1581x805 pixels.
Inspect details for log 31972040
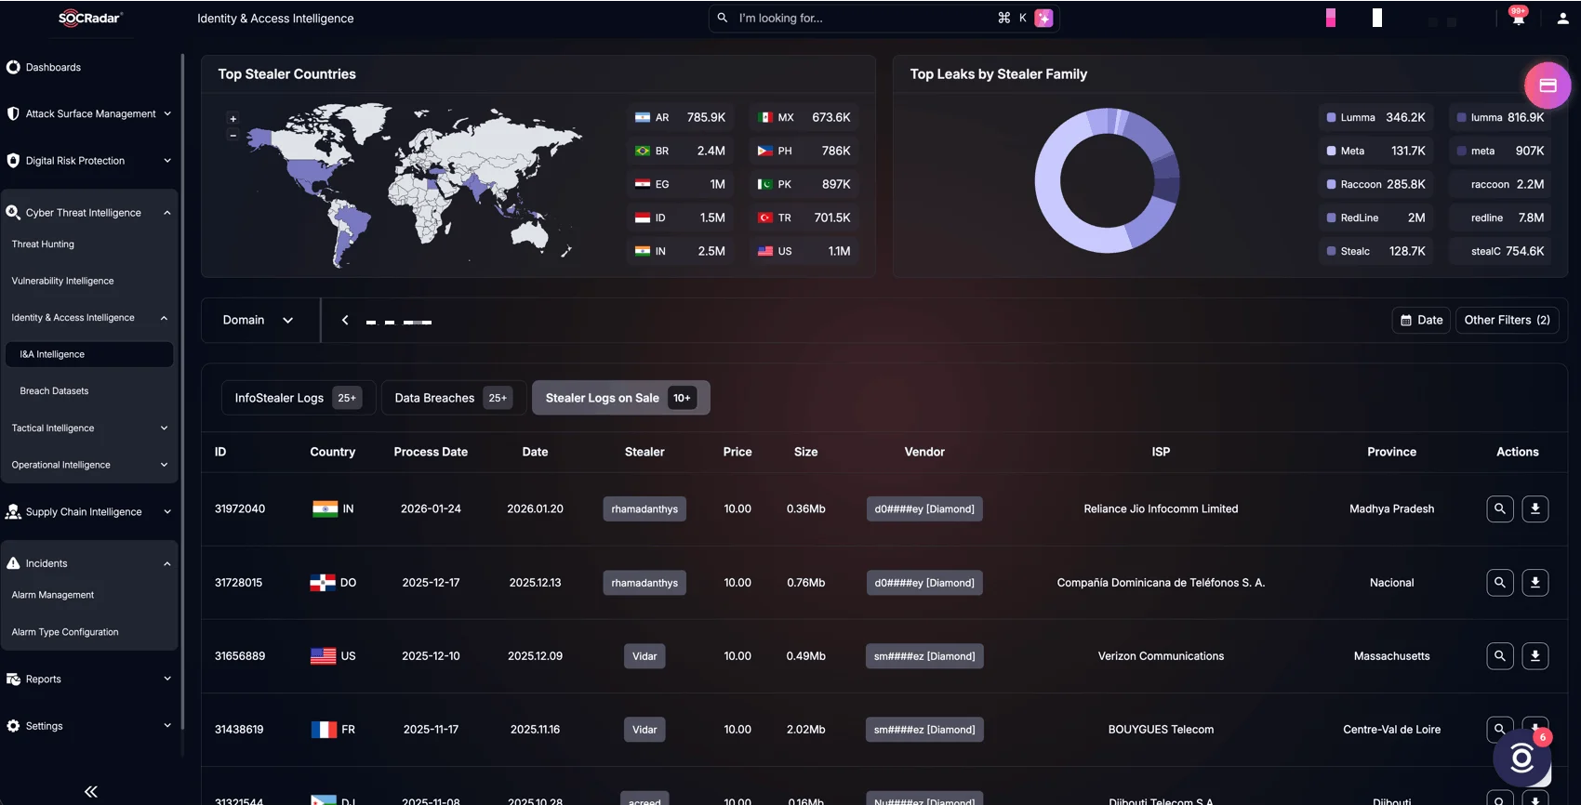(x=1500, y=508)
